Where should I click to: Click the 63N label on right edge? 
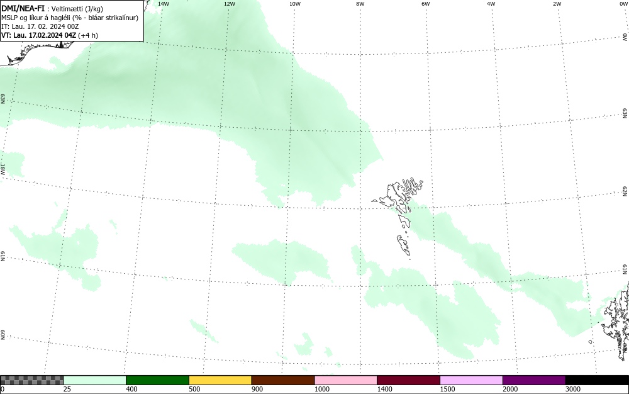pyautogui.click(x=625, y=113)
